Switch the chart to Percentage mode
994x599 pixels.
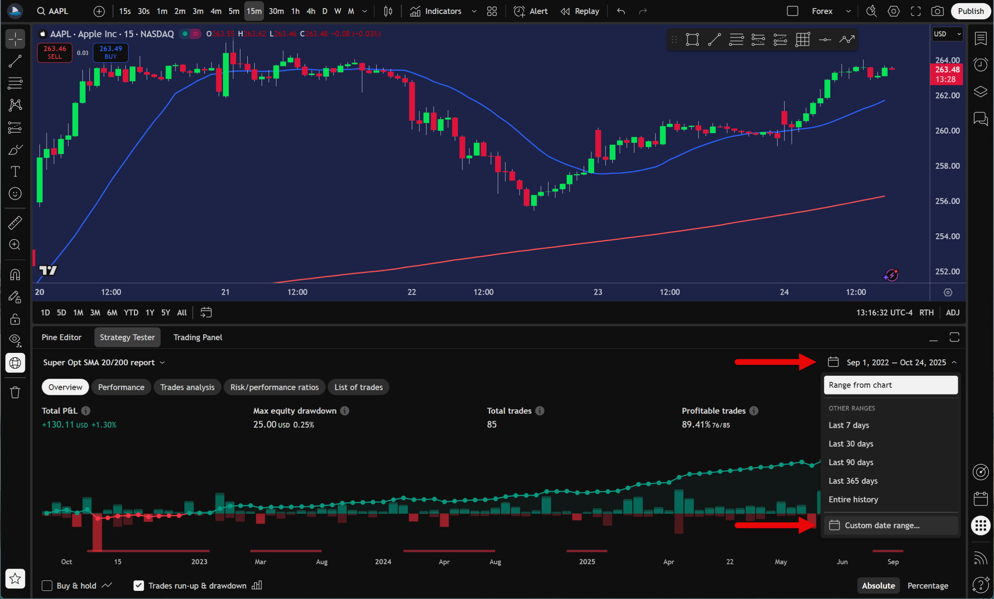(928, 585)
